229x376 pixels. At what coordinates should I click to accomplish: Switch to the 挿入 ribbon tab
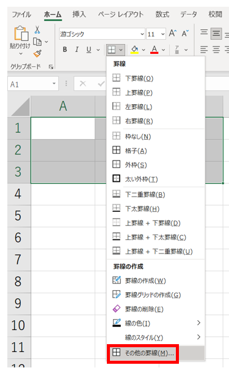tap(79, 14)
